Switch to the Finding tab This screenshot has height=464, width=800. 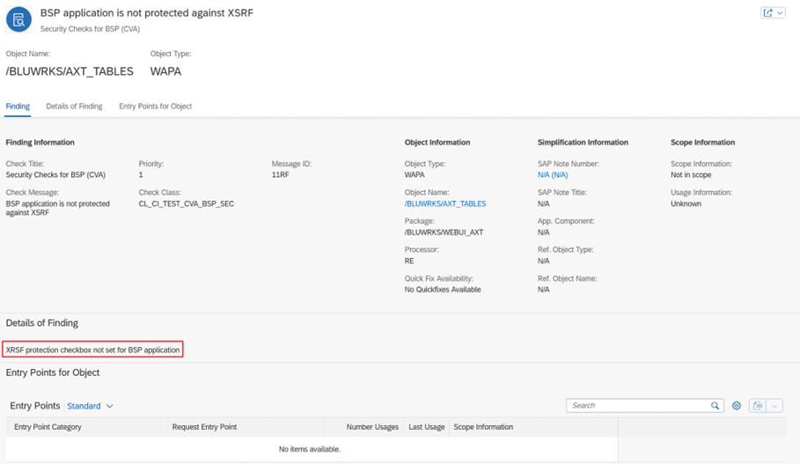(18, 107)
